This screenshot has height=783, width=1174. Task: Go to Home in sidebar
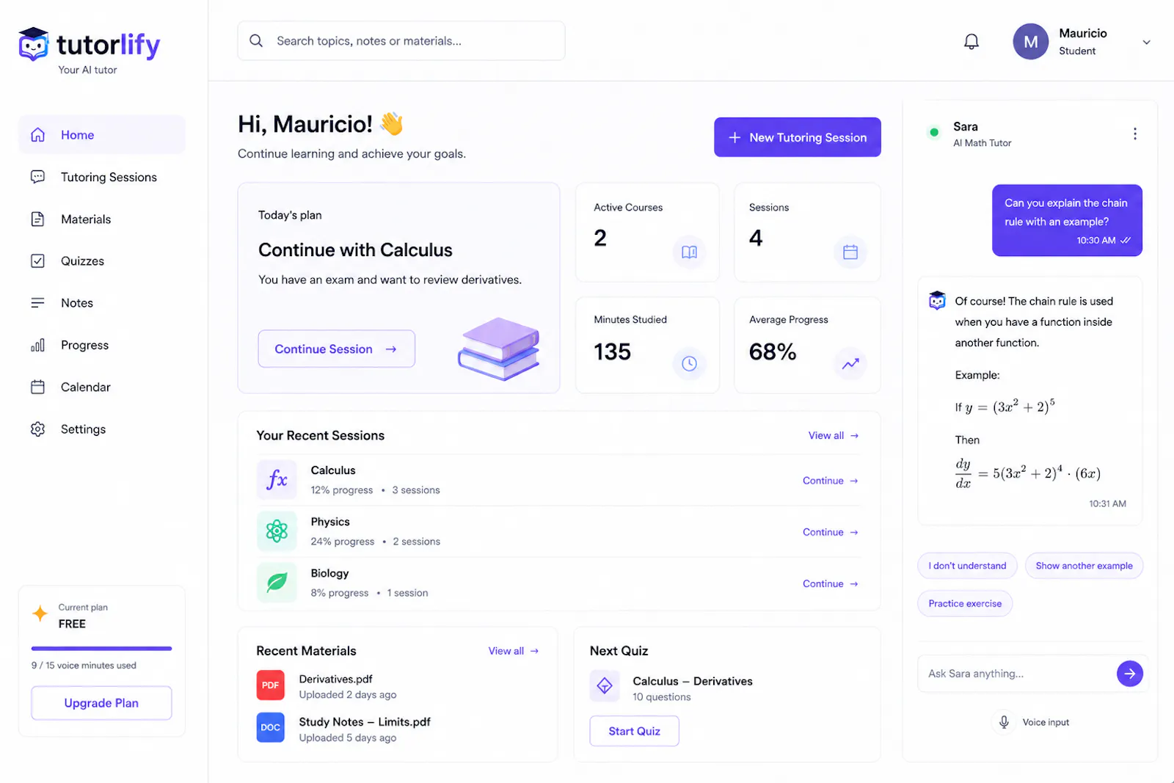(102, 135)
